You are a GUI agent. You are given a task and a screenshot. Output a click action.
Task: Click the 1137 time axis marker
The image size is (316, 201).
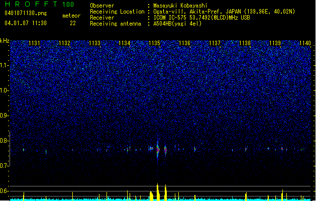click(215, 43)
